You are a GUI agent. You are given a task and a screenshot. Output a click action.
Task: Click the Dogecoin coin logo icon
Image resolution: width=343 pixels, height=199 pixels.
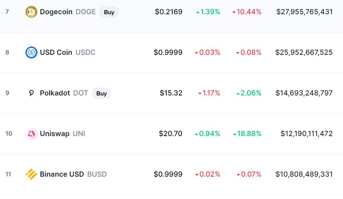pos(31,12)
